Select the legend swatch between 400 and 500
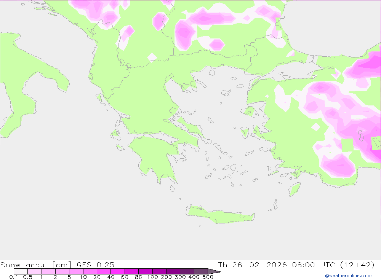Viewport: 381px width, 279px height. (201, 271)
